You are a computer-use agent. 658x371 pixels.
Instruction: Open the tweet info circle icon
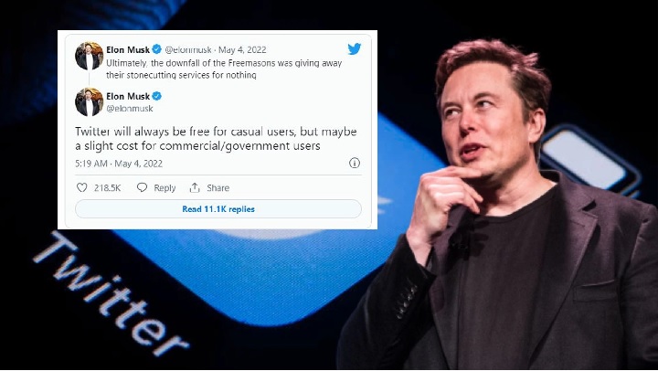click(x=355, y=163)
